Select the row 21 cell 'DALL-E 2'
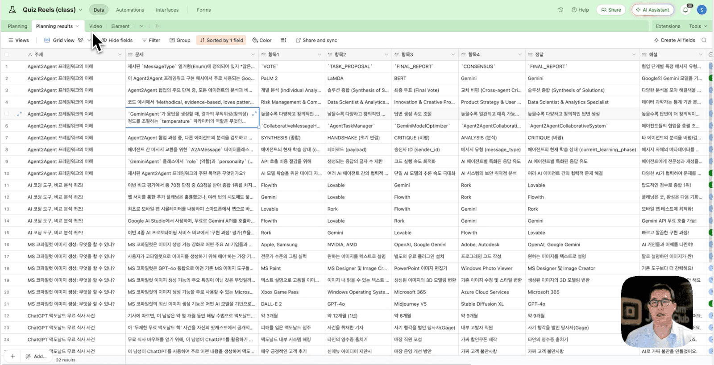 point(292,304)
